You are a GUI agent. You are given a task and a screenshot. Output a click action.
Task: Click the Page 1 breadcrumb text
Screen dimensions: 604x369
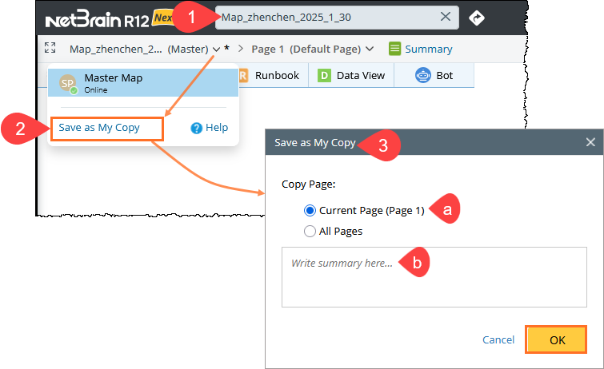tap(268, 50)
